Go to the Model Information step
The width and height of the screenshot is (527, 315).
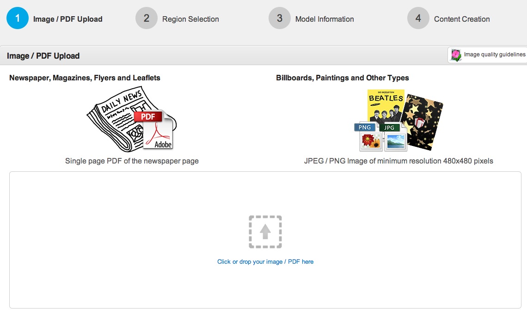coord(325,19)
